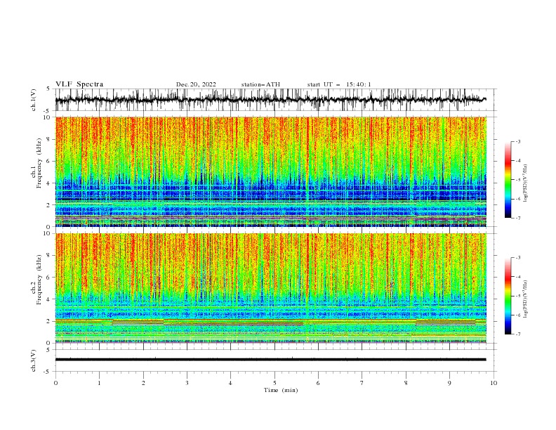The height and width of the screenshot is (430, 556).
Task: Click the time axis tick label "1"
Action: [x=99, y=383]
